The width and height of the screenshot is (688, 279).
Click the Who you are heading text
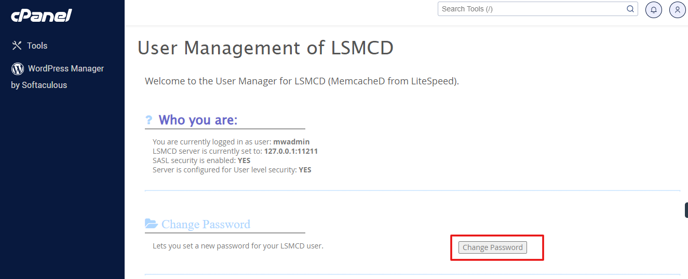pos(198,120)
